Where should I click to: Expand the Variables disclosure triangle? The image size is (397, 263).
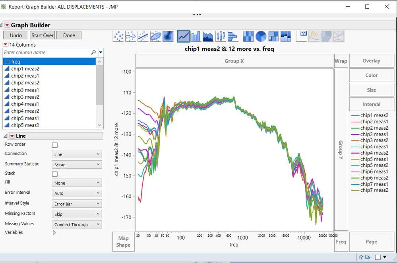click(x=54, y=233)
